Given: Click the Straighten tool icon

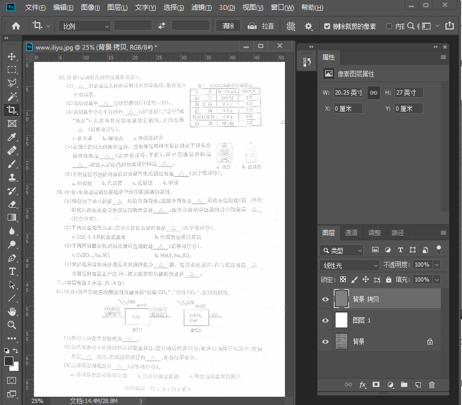Looking at the screenshot, I should pos(252,26).
